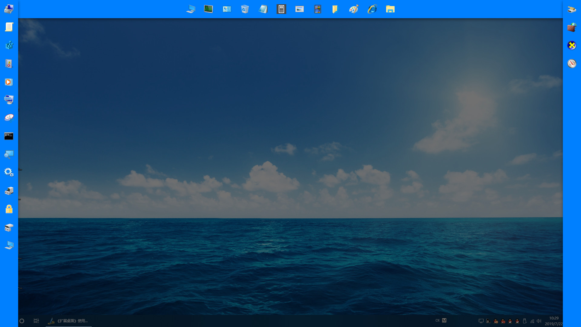
Task: Select the magnifier search icon on left sidebar
Action: [x=9, y=154]
